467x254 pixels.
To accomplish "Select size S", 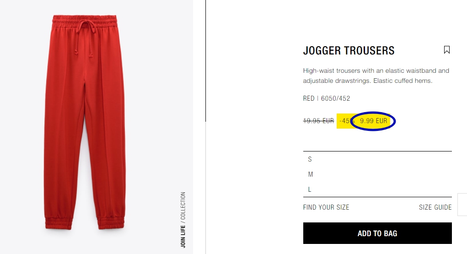I will (377, 159).
